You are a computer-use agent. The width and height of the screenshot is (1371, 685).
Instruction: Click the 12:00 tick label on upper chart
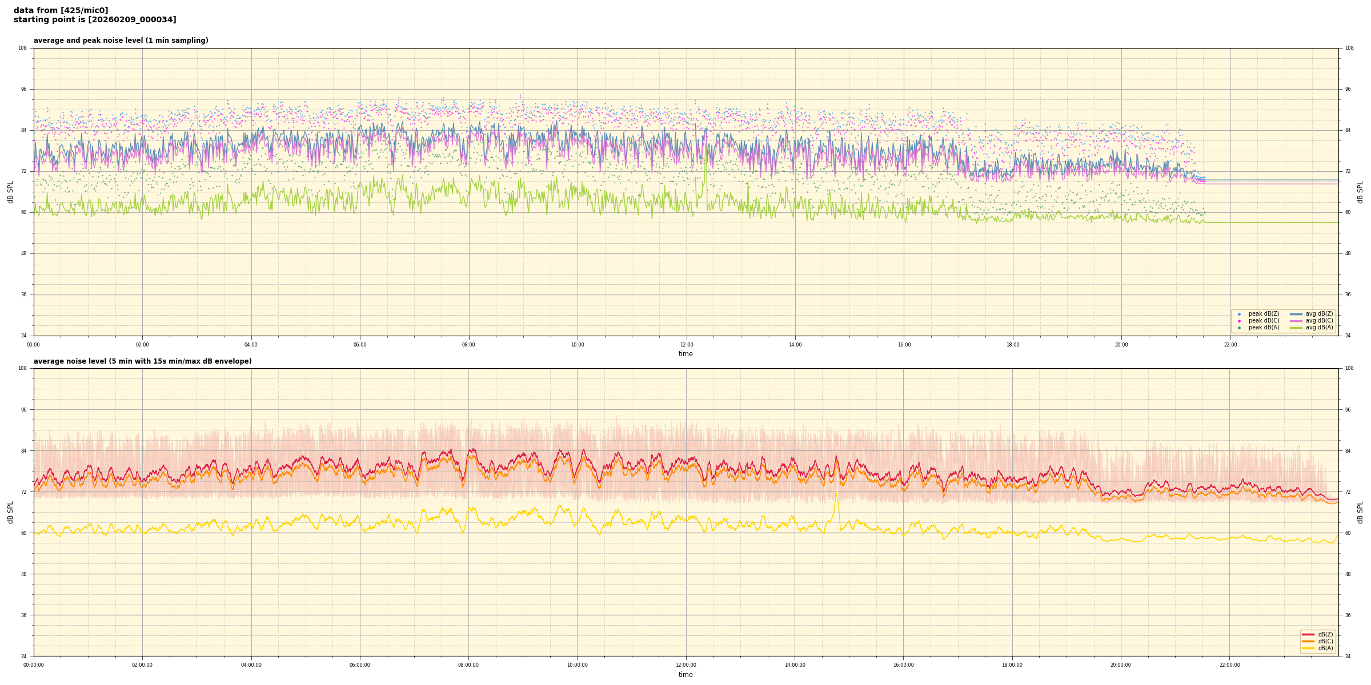click(686, 345)
